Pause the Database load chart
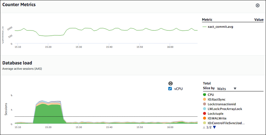Viewport: 266px width, 135px height. pos(170,83)
